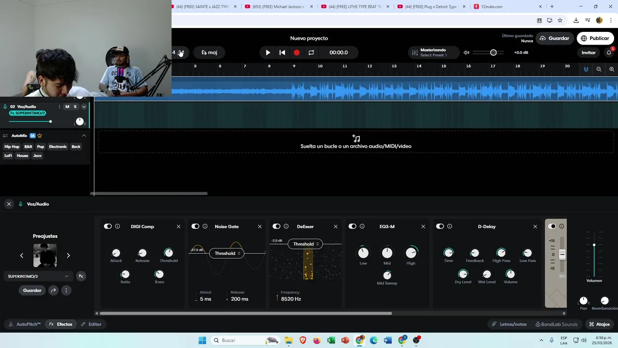Screen dimensions: 618x348
Task: Click the Publicar button
Action: pos(595,38)
